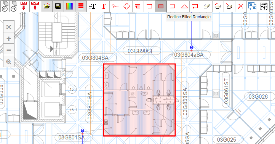275x144 pixels.
Task: Click the zoom in plus button
Action: pyautogui.click(x=9, y=38)
